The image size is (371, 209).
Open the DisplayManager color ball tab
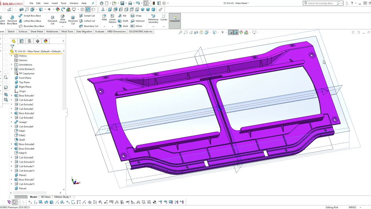pyautogui.click(x=46, y=41)
